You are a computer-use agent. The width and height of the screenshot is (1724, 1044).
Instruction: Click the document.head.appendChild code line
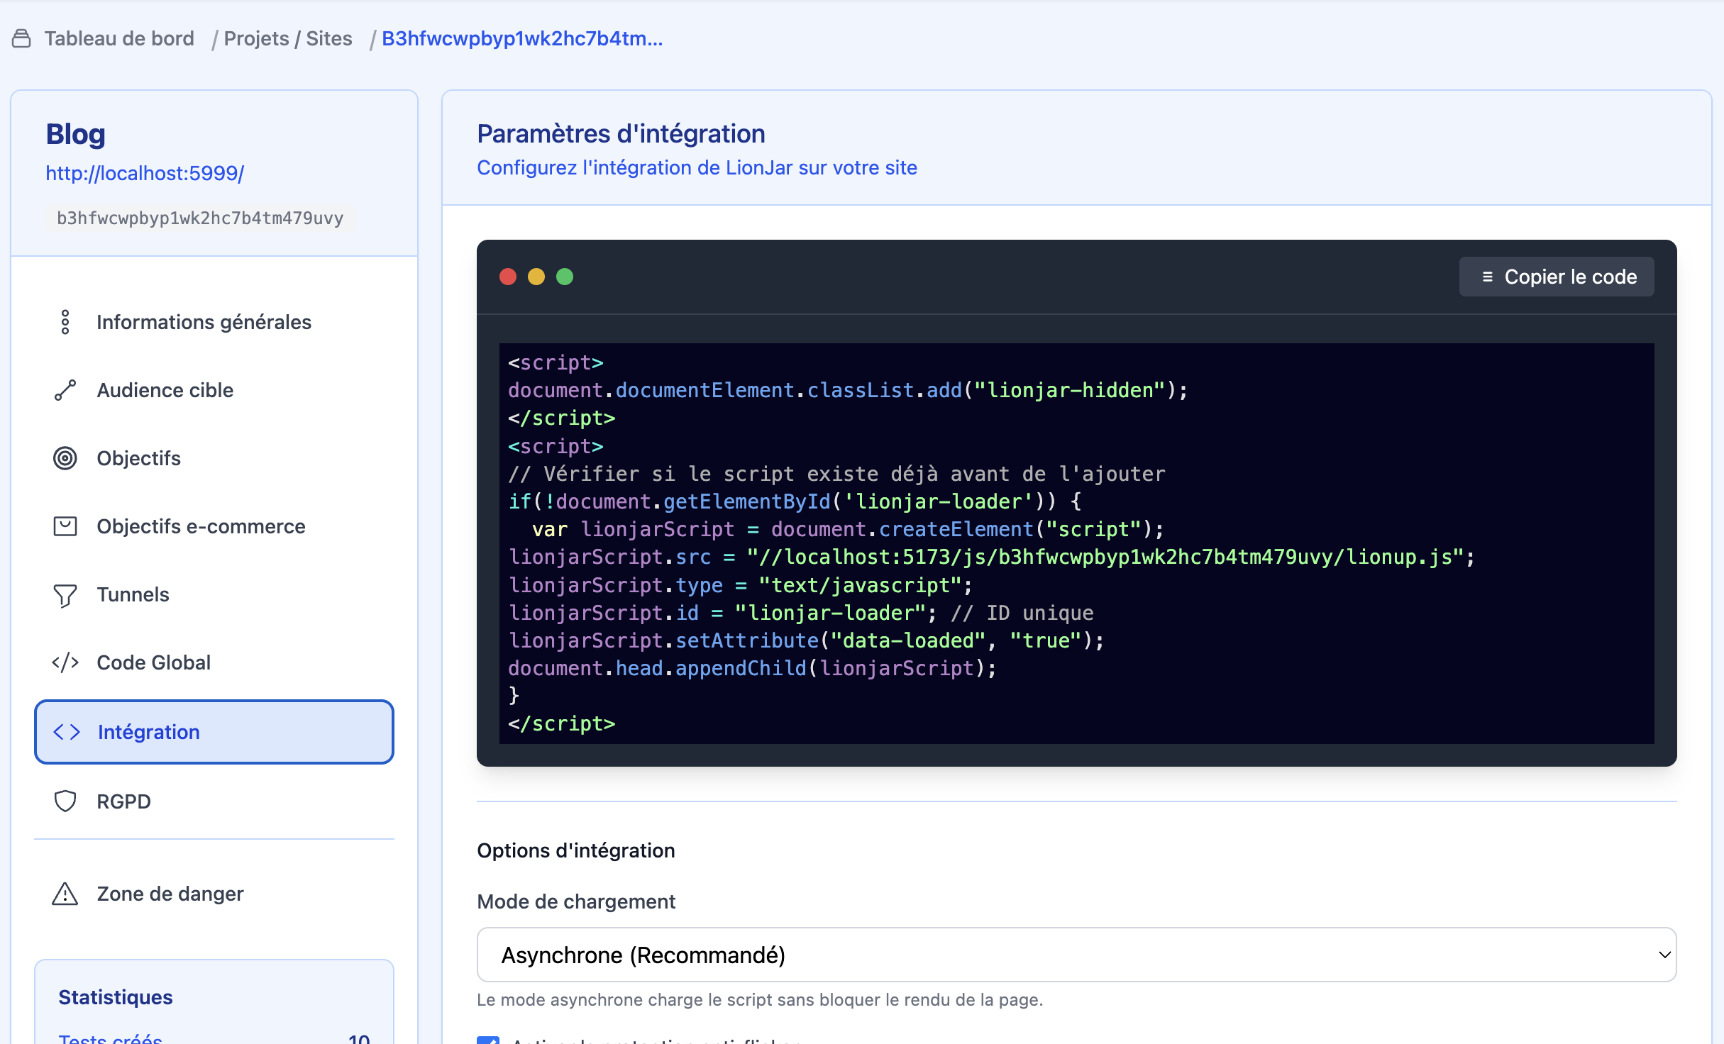(x=752, y=668)
